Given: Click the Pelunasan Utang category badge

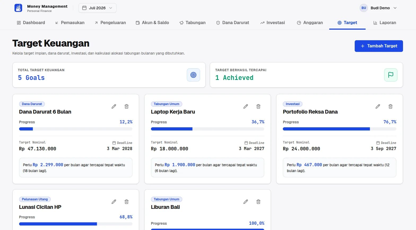Looking at the screenshot, I should [35, 199].
